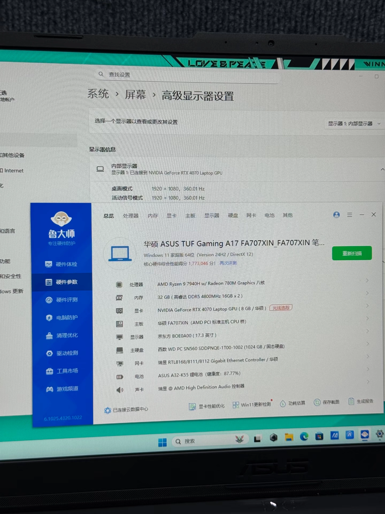Image resolution: width=385 pixels, height=514 pixels.
Task: Open the 显示器 1: 内部显示器 dropdown
Action: click(x=353, y=124)
